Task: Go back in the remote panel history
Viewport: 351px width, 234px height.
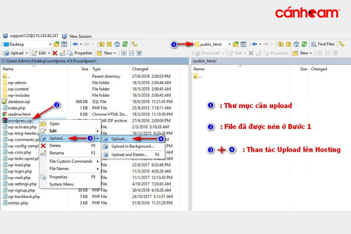Action: (254, 44)
